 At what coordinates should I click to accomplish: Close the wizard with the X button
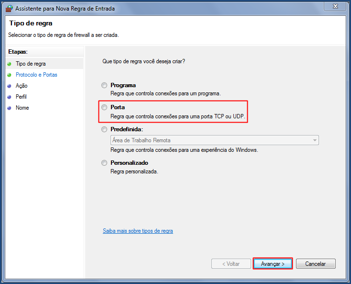point(335,6)
